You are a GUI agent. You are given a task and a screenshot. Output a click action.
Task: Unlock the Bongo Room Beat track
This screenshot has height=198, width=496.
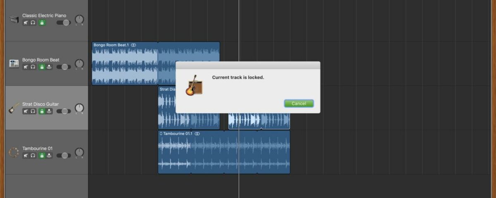[42, 67]
